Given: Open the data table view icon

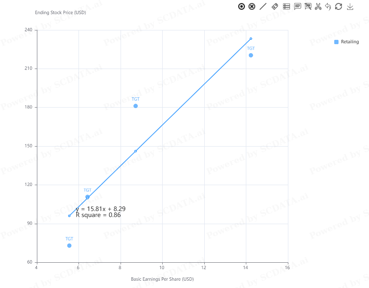Looking at the screenshot, I should tap(286, 6).
